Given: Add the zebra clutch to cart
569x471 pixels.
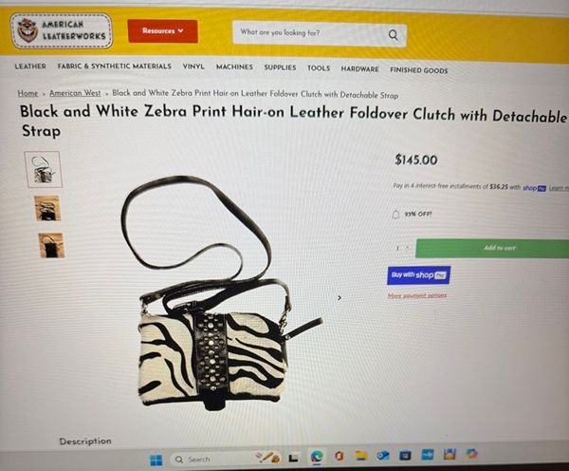Looking at the screenshot, I should tap(492, 249).
